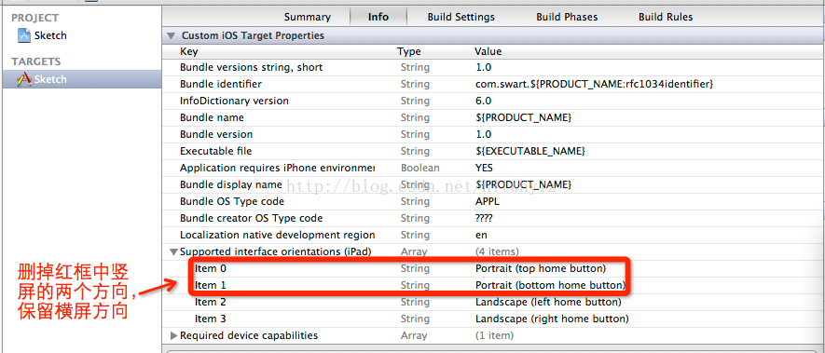825x353 pixels.
Task: Select the Bundle display name row
Action: tap(493, 184)
